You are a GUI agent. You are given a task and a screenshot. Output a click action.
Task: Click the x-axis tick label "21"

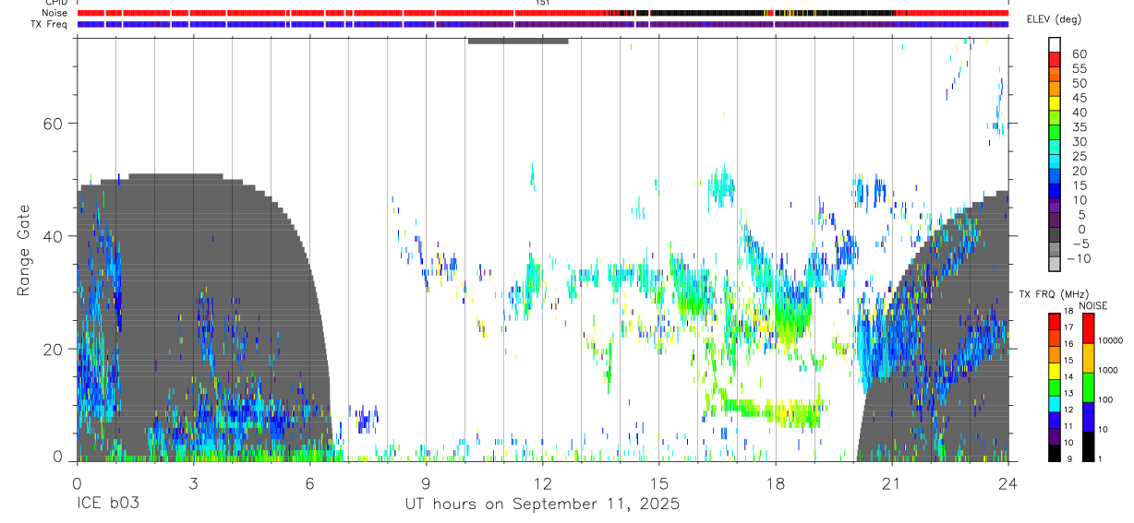[x=891, y=483]
